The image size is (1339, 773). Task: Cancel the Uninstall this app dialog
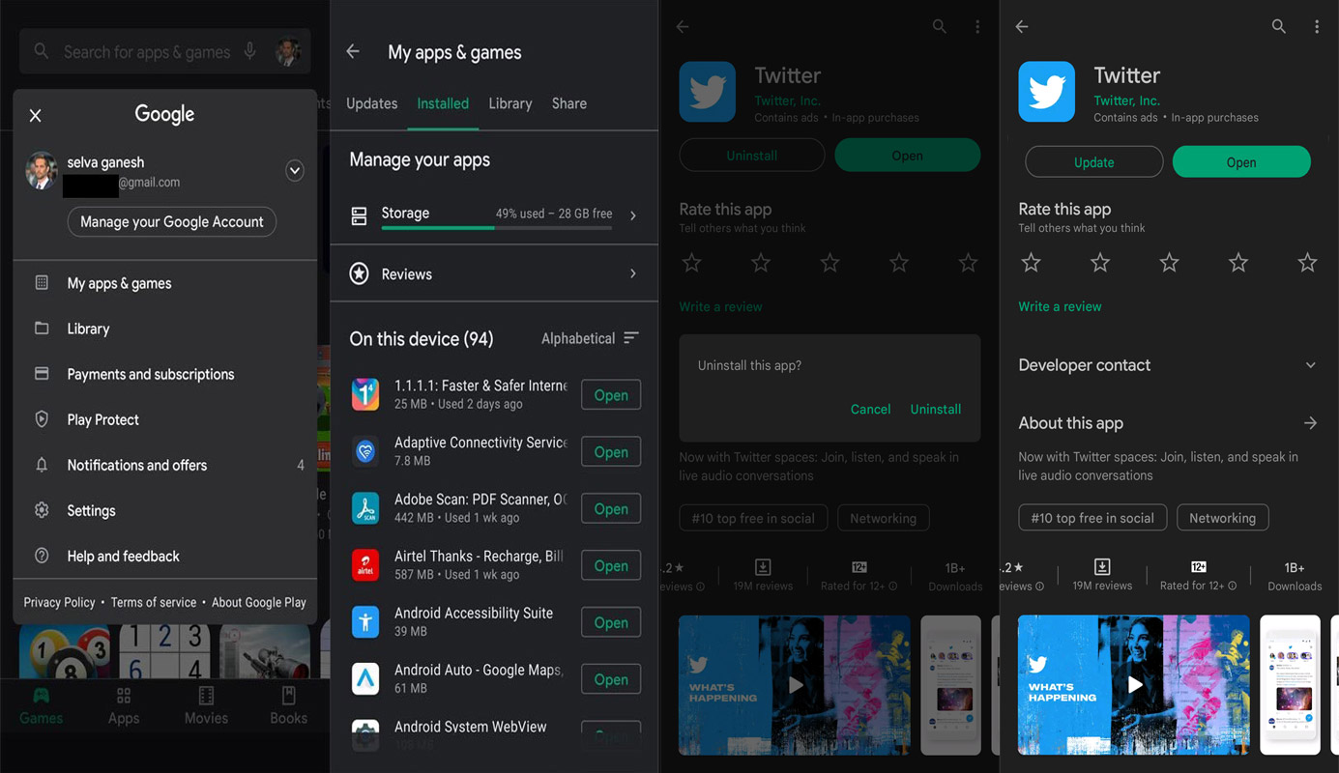(x=870, y=409)
